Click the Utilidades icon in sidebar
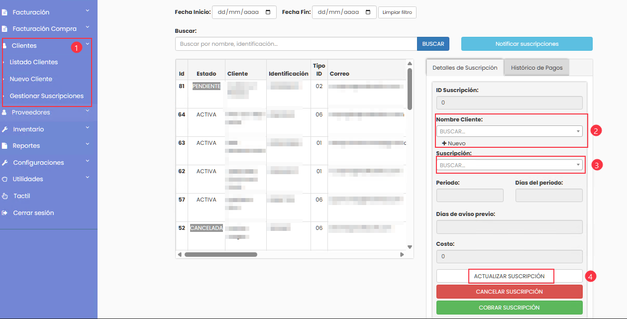The width and height of the screenshot is (627, 319). 4,179
